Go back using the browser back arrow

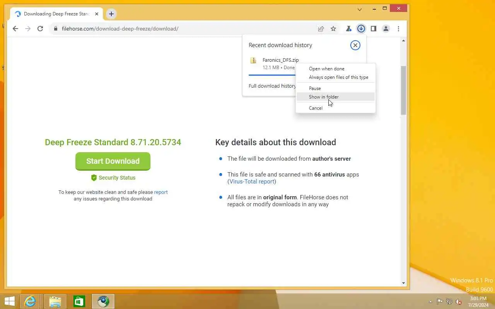15,29
